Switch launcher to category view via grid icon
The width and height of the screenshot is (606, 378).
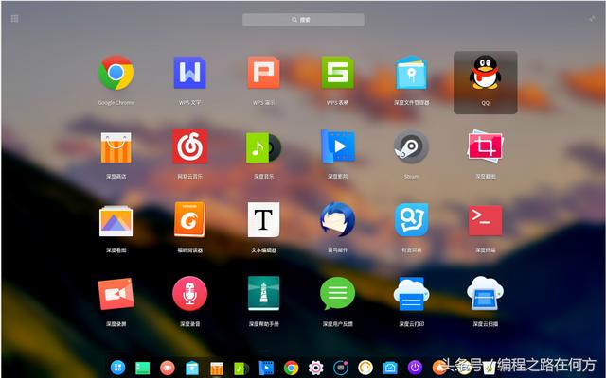click(15, 19)
